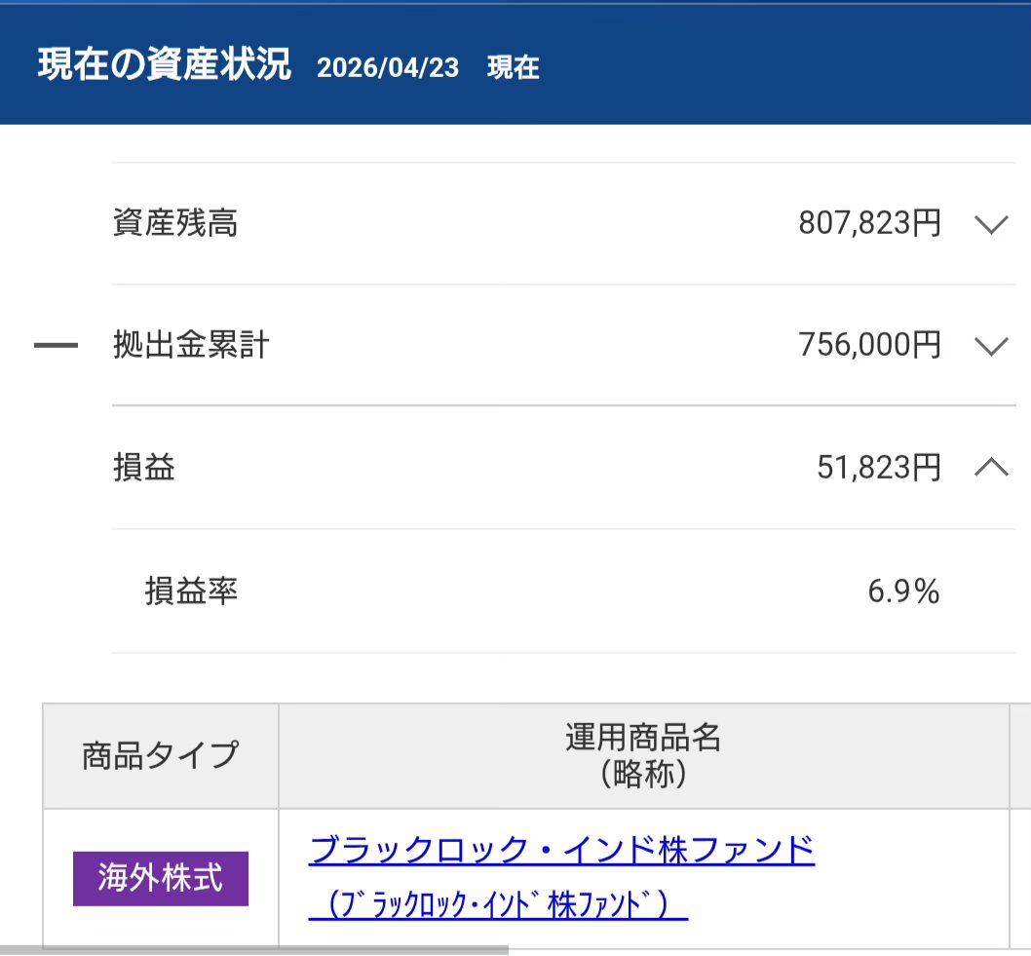Select the 損益 row label
Viewport: 1031px width, 956px height.
(144, 468)
